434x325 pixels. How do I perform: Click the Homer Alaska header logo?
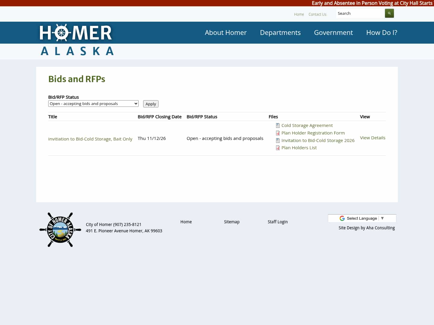(77, 40)
